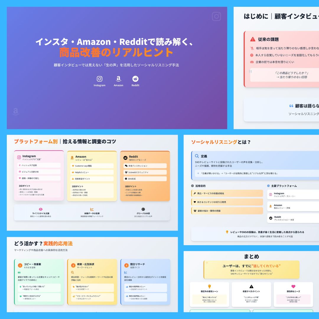Image resolution: width=319 pixels, height=319 pixels.
Task: Click the heart icon beside 刺さるコンテンツの切り口発見
Action: 195,202
